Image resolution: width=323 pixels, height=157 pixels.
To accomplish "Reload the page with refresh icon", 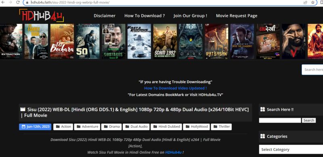I will [x=18, y=2].
